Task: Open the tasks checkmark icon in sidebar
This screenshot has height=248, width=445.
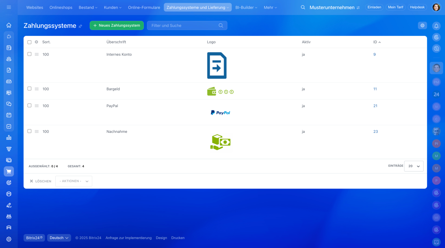Action: pyautogui.click(x=9, y=126)
